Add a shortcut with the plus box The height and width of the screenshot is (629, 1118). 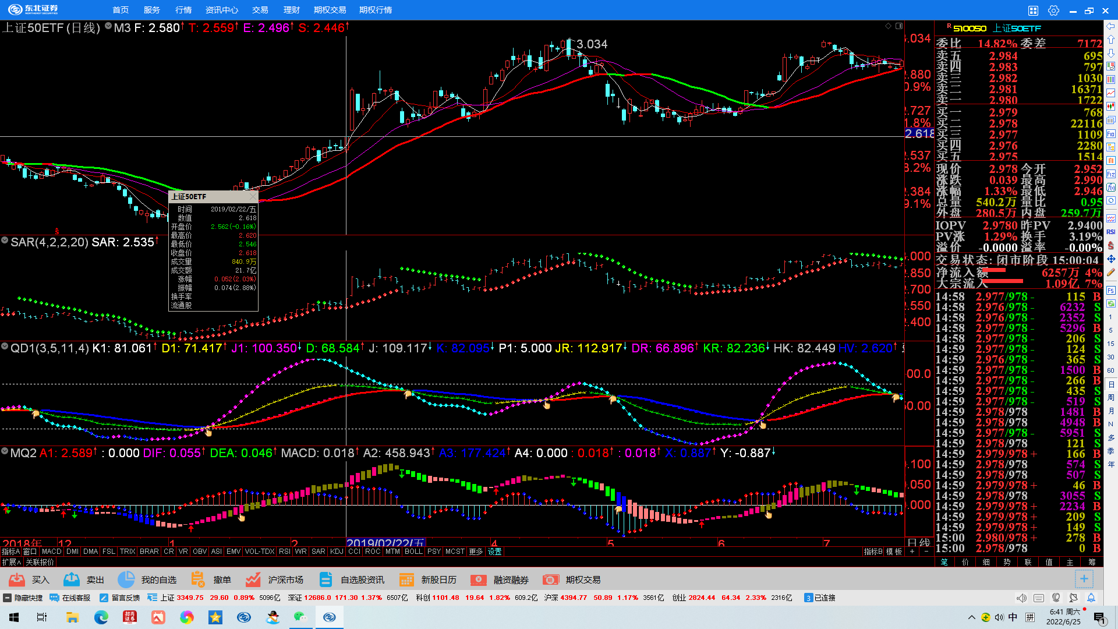click(1084, 579)
